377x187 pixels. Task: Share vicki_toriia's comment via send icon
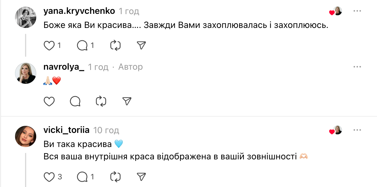(142, 176)
